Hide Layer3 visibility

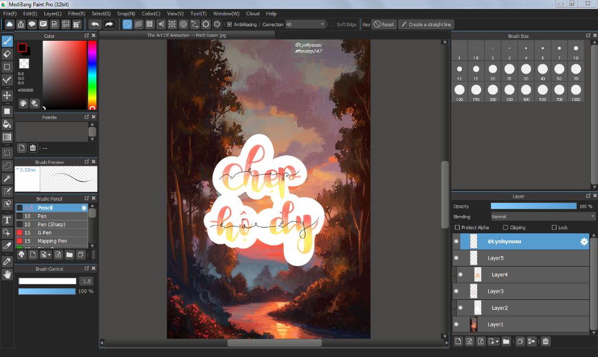(x=456, y=291)
